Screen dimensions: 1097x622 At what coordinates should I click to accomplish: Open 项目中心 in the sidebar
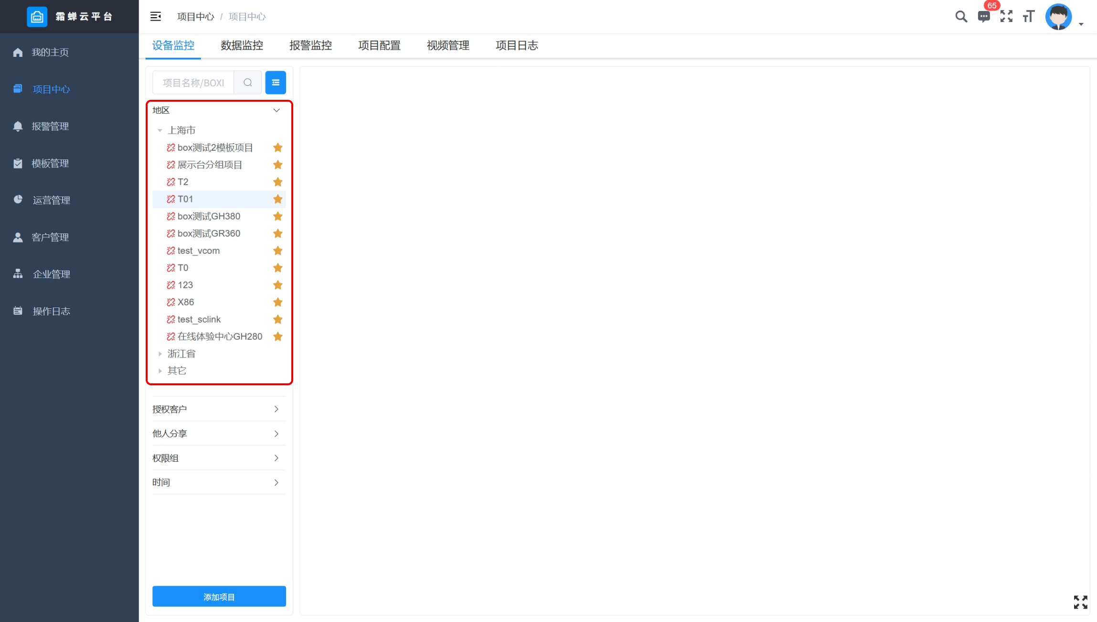[x=69, y=89]
